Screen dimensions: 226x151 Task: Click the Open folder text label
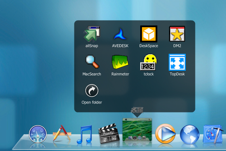[92, 102]
